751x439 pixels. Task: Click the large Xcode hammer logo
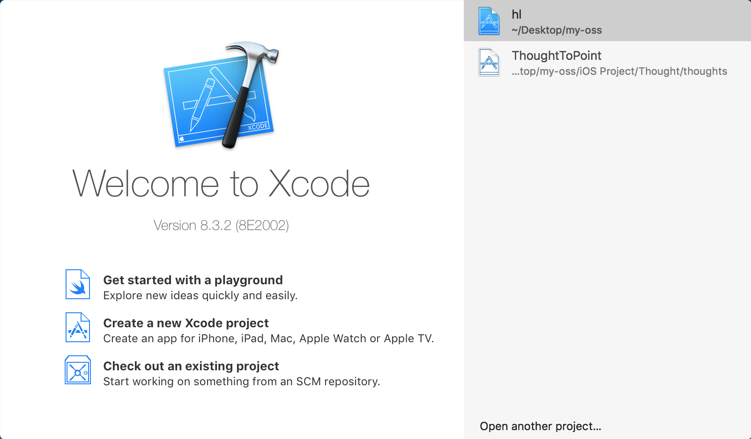click(x=221, y=95)
